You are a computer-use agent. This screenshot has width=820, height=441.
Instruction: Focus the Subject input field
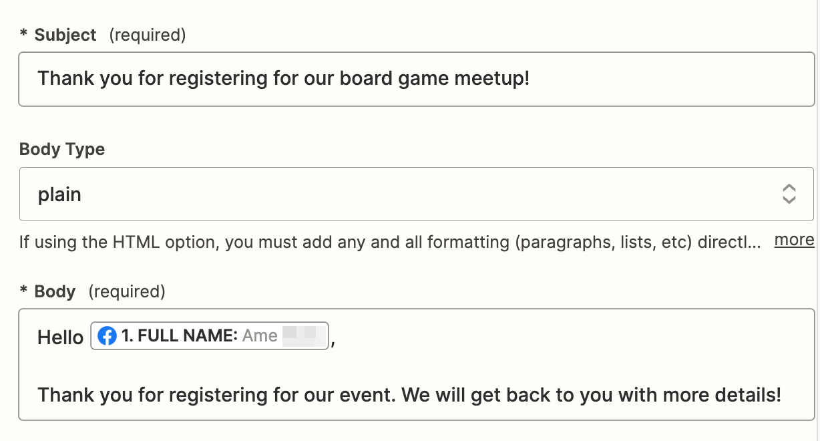click(416, 79)
